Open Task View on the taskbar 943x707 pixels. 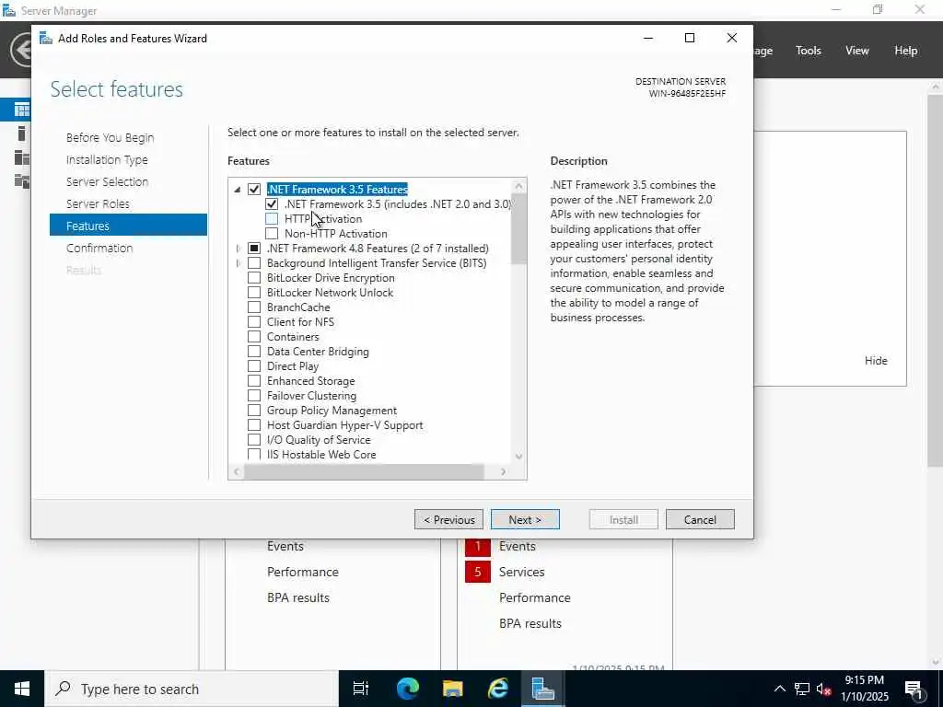pyautogui.click(x=360, y=689)
